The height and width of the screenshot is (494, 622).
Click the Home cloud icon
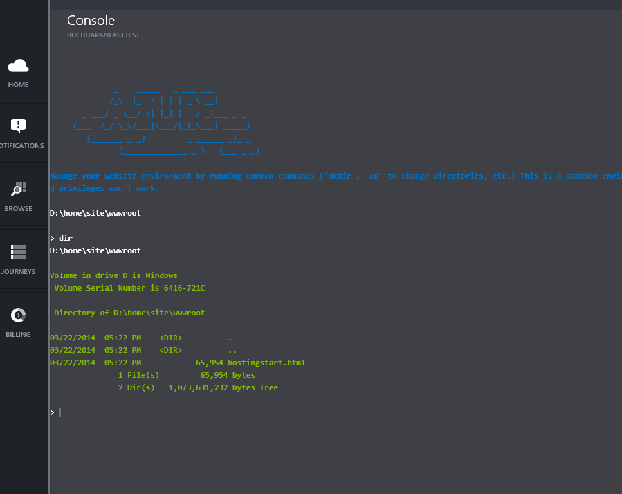point(18,66)
